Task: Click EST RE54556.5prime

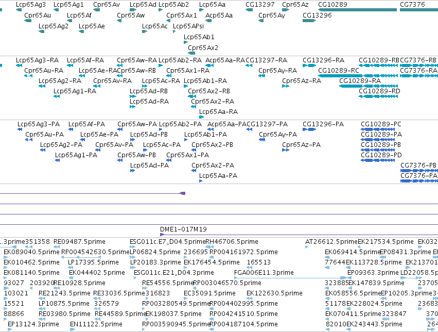Action: tap(168, 284)
